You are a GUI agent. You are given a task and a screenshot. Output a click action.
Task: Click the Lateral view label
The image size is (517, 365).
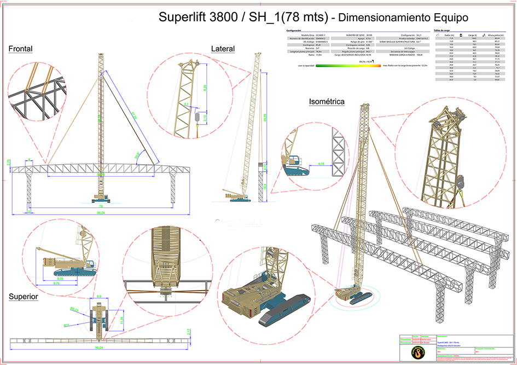(x=223, y=49)
